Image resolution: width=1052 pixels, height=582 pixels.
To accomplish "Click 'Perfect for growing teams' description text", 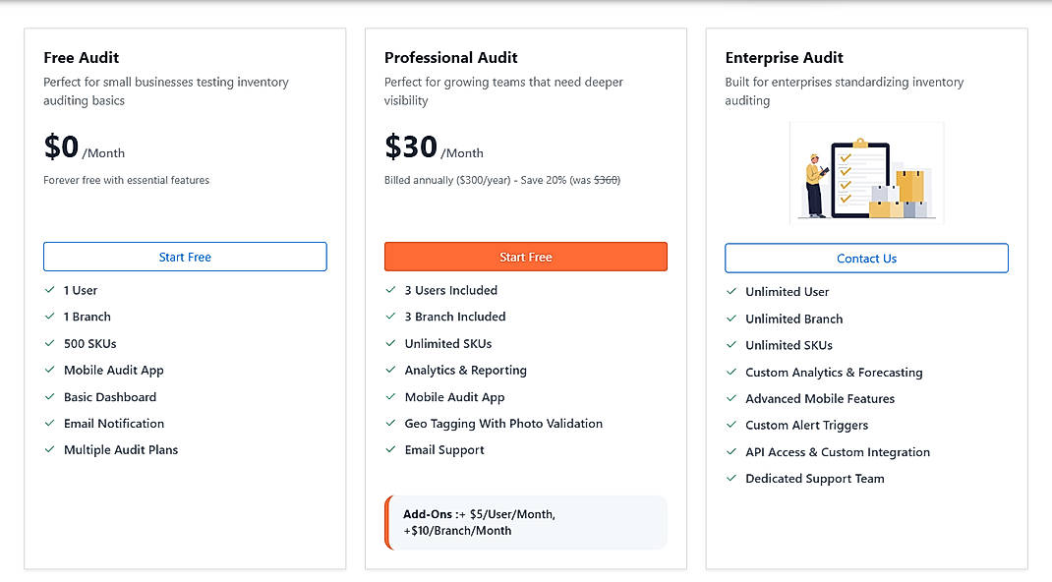I will tap(503, 91).
